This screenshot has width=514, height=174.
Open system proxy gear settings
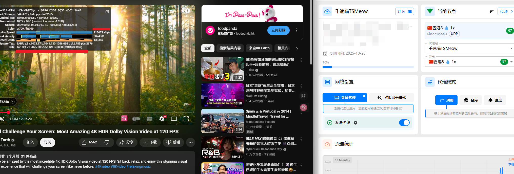point(355,123)
